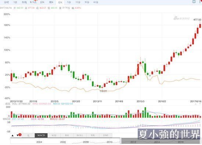Click the small arrows beside volume panel
Screen dimensions: 202x145
coord(197,104)
